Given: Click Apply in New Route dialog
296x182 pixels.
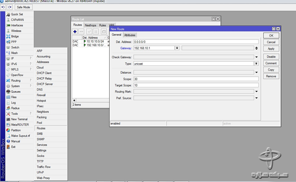Looking at the screenshot, I should point(271,48).
